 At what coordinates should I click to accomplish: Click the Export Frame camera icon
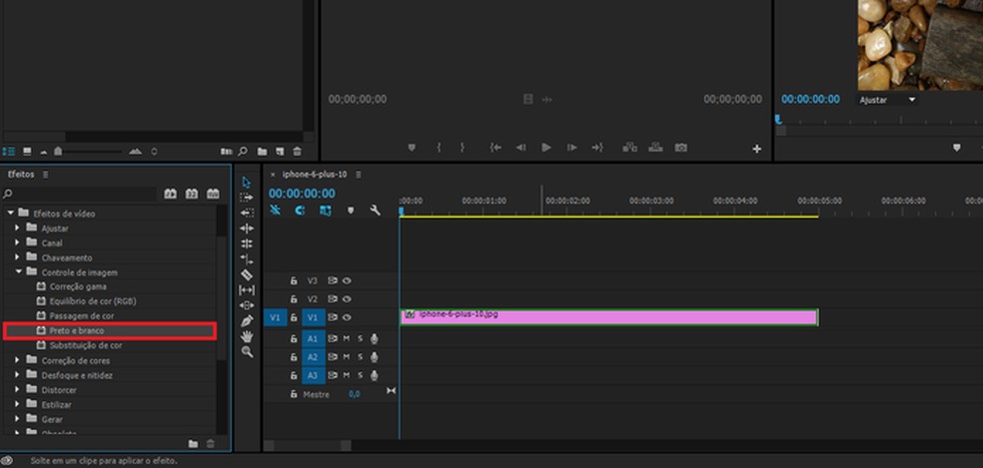(x=680, y=148)
